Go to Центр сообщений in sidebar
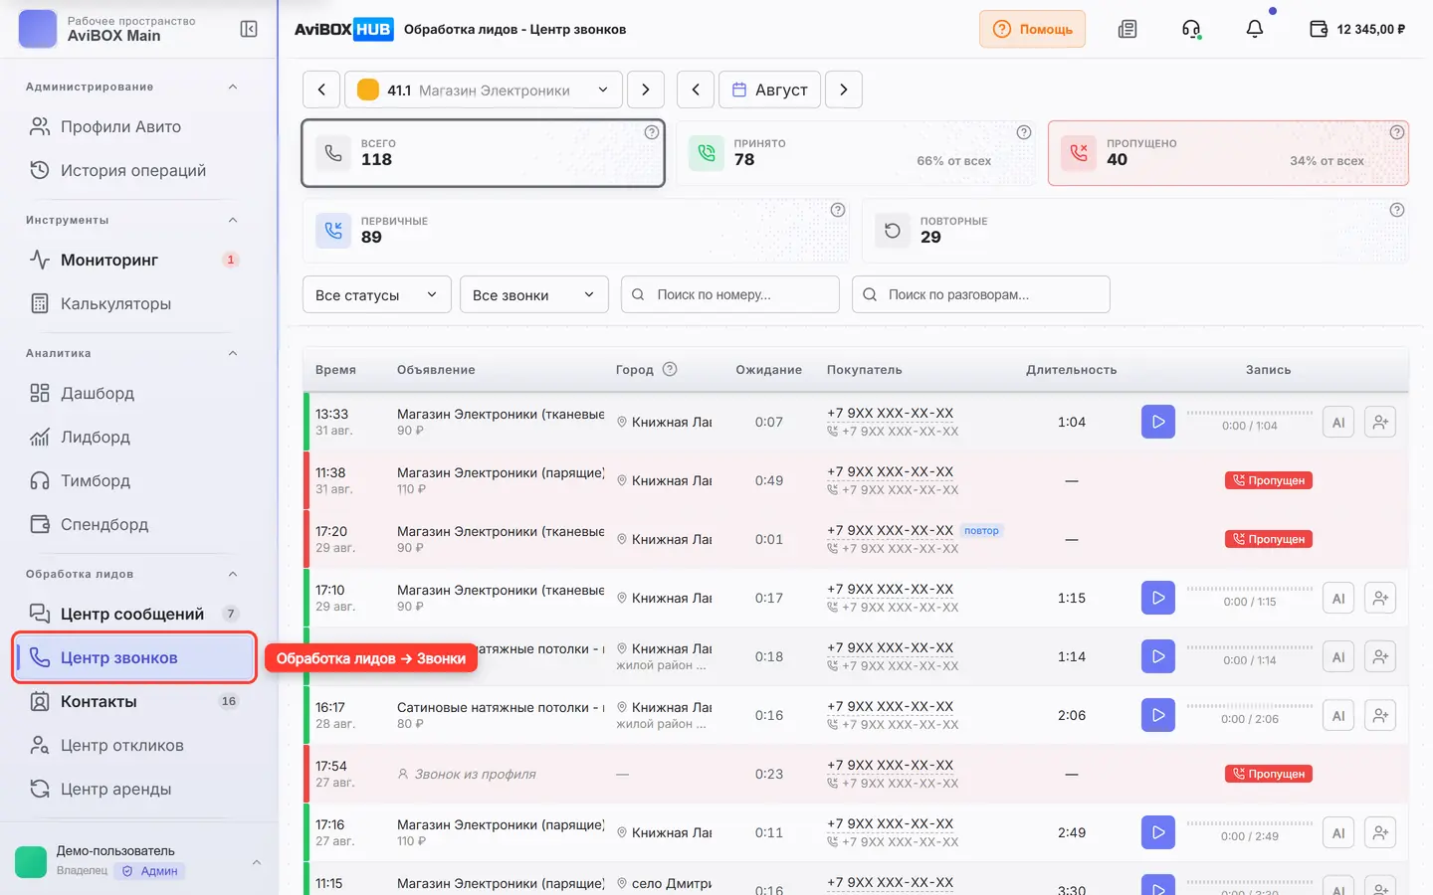The image size is (1433, 895). click(x=132, y=614)
